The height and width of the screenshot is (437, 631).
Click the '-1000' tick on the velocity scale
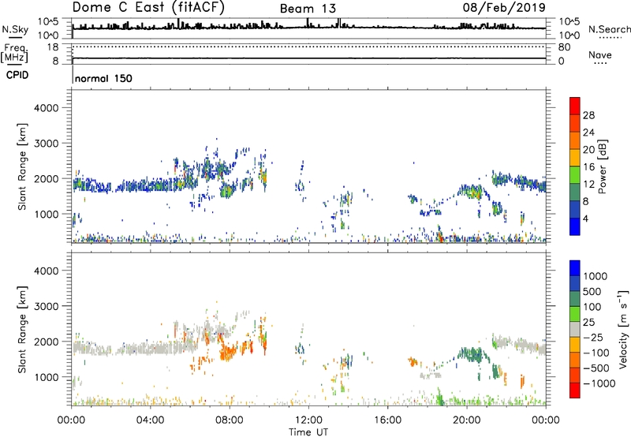click(x=599, y=383)
